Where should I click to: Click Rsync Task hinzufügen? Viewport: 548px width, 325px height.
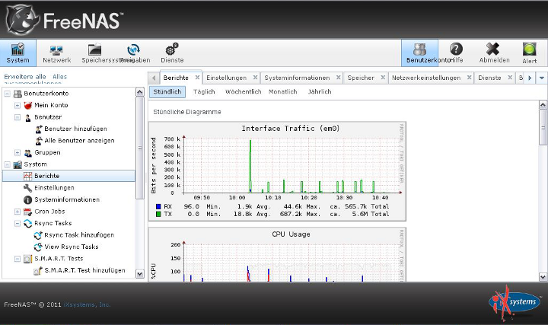point(79,235)
